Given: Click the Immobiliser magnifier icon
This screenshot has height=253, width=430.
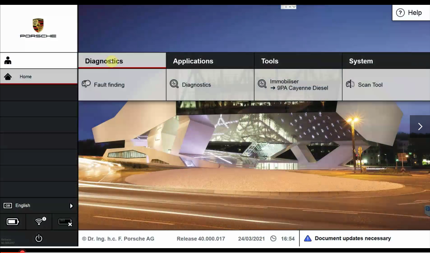Looking at the screenshot, I should coord(262,84).
